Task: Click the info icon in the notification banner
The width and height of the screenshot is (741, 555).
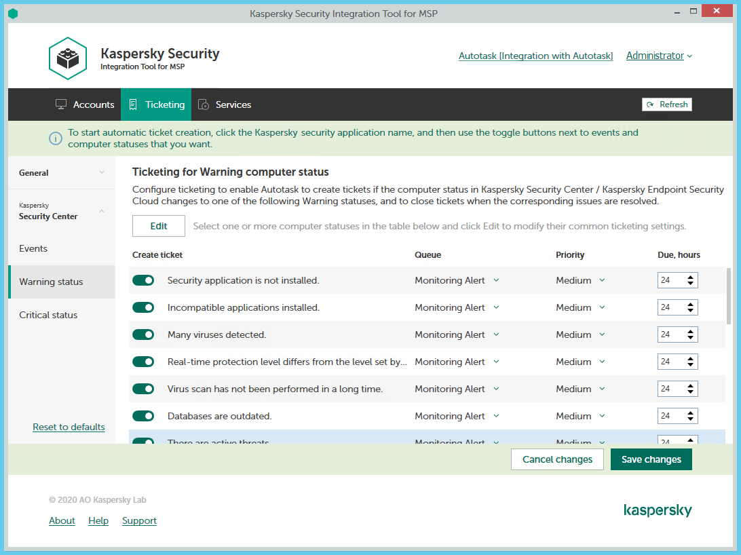Action: [55, 138]
